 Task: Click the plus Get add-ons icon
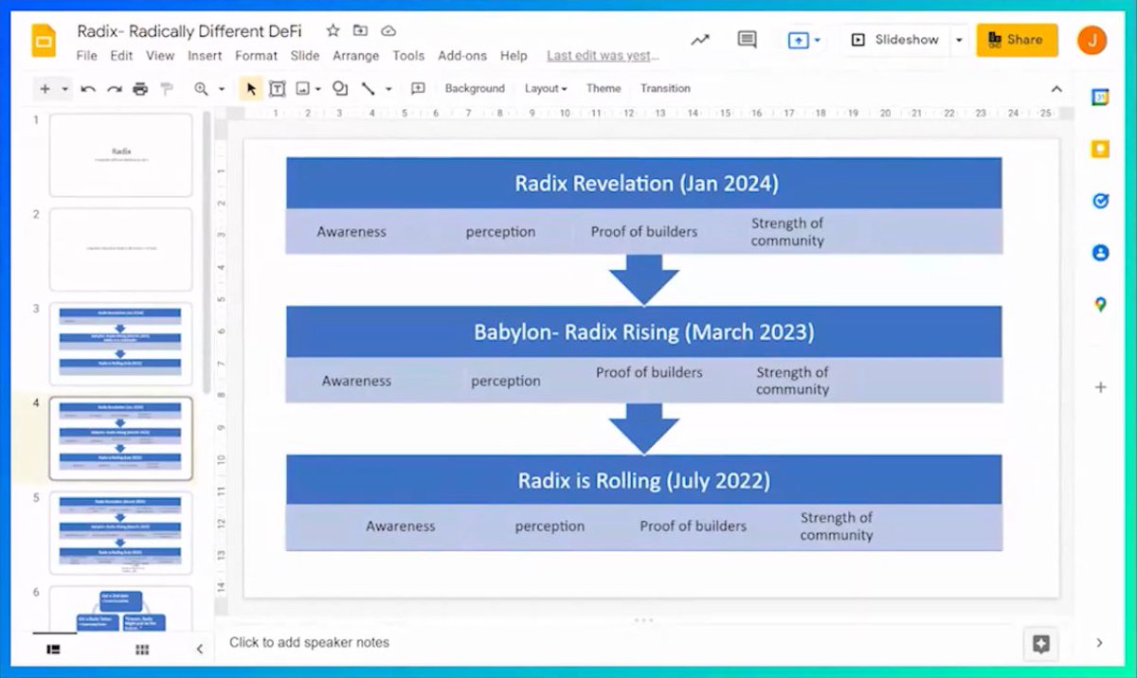[1100, 387]
